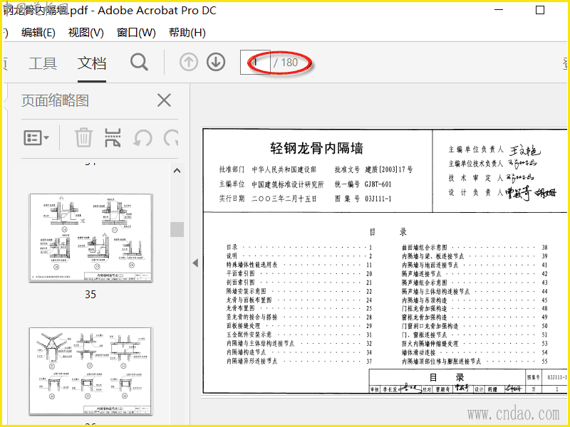Image resolution: width=570 pixels, height=427 pixels.
Task: Click the 隔声墙组合示意图 contents entry
Action: 424,283
